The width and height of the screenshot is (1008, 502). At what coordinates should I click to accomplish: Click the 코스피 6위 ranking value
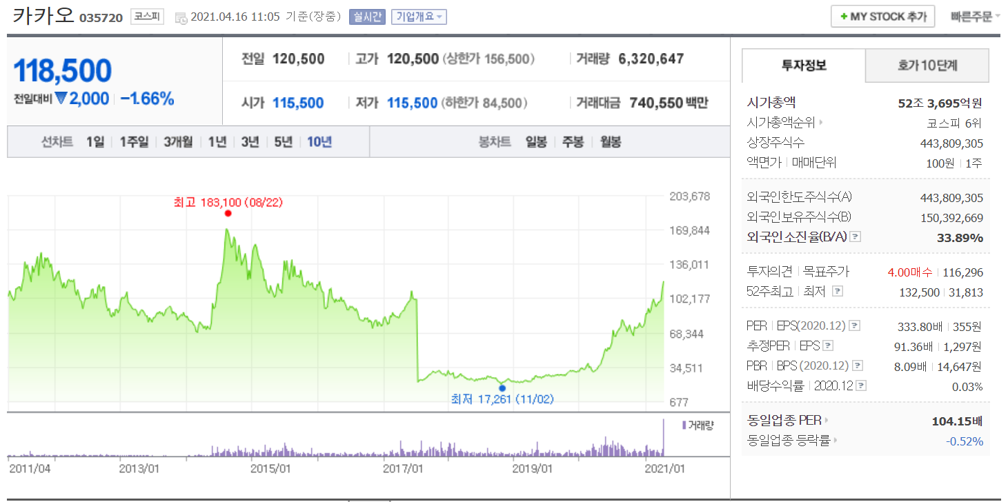pyautogui.click(x=954, y=123)
